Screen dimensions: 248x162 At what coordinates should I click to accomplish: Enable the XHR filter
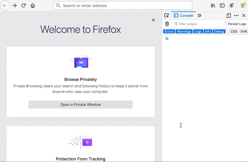243,31
